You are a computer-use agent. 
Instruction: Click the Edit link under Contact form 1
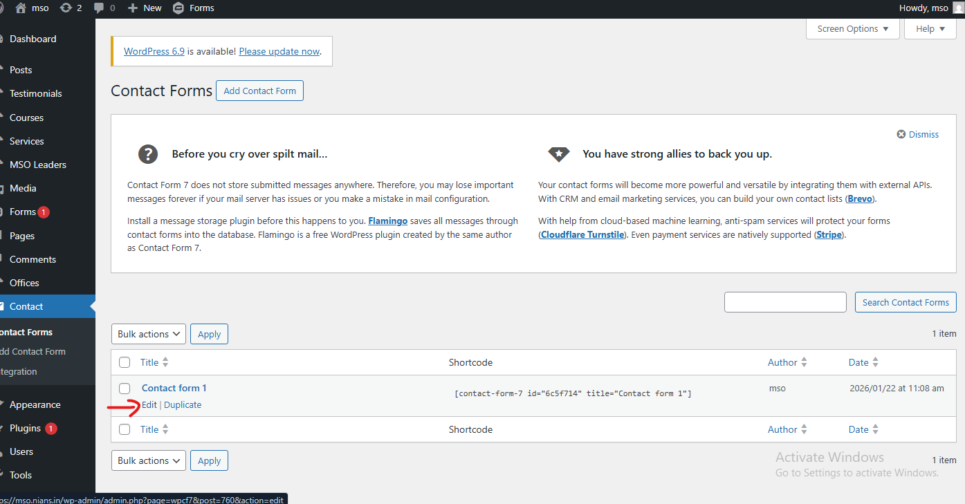[x=149, y=405]
